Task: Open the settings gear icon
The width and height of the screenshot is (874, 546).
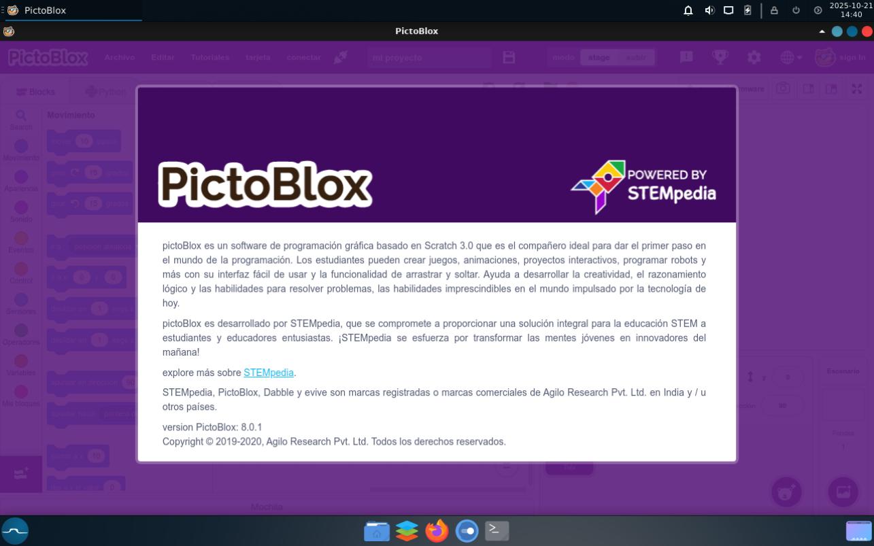Action: pyautogui.click(x=754, y=58)
